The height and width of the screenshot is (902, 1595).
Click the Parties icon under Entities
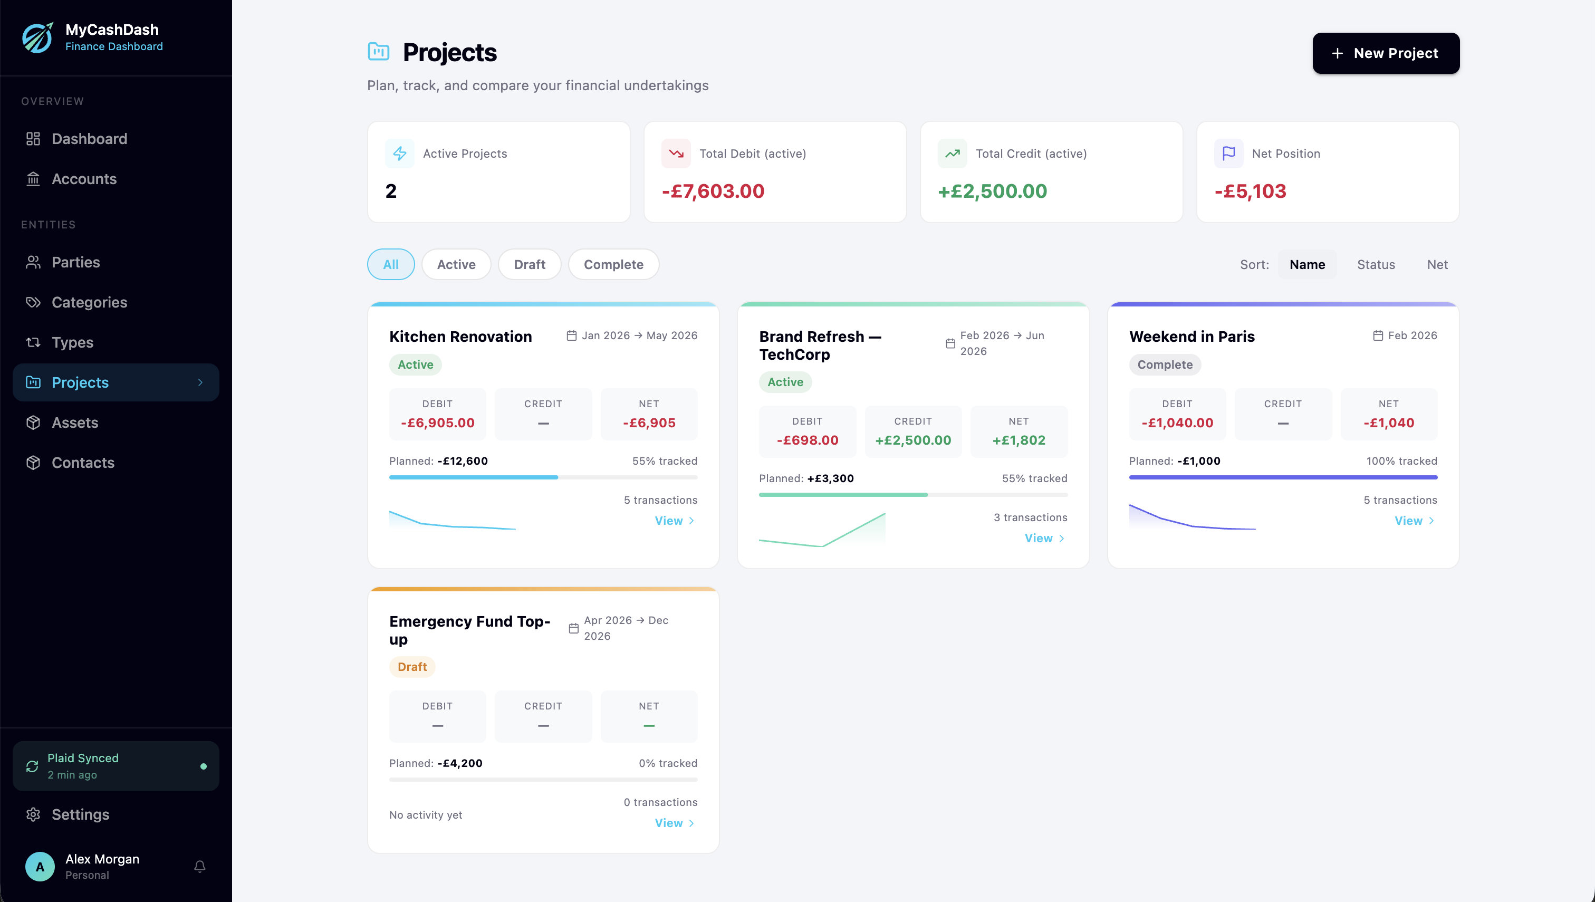(33, 262)
